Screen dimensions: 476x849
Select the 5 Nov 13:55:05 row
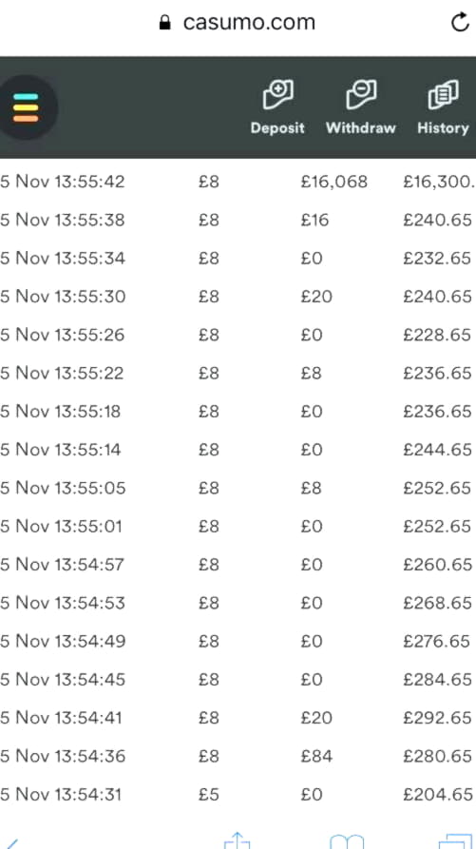pyautogui.click(x=238, y=489)
